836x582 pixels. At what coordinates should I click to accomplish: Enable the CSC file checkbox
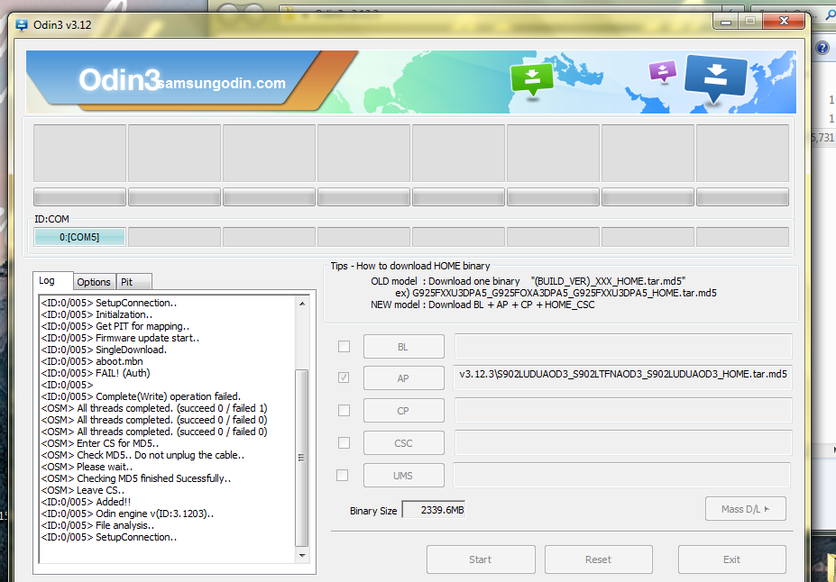[x=344, y=443]
